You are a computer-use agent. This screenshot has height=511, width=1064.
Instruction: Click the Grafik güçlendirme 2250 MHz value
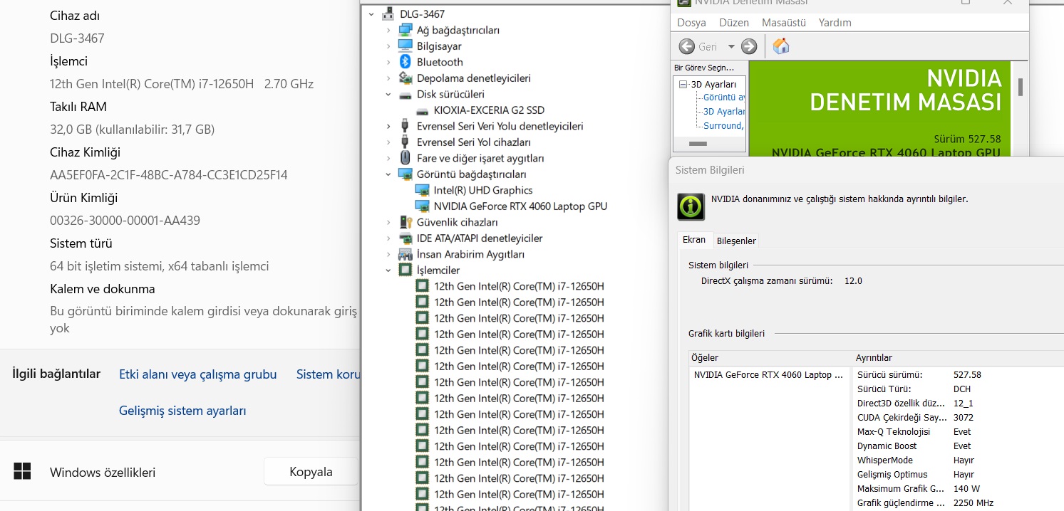click(x=973, y=502)
